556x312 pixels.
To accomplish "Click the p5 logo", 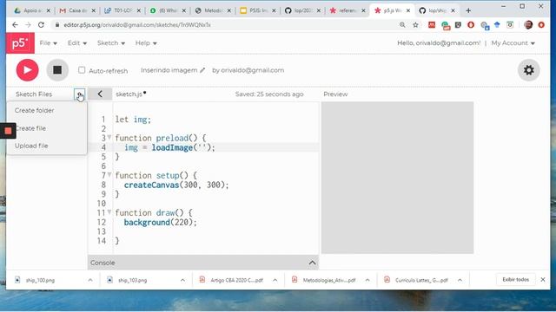I will [x=20, y=43].
